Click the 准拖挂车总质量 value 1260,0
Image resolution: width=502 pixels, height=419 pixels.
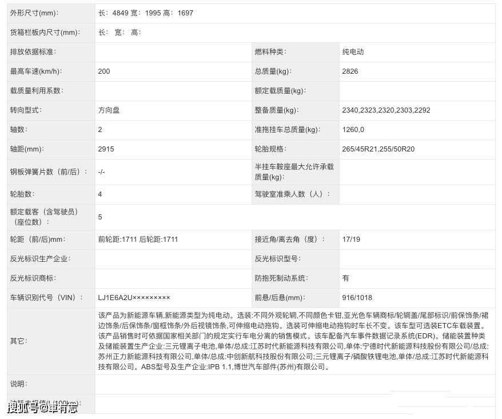tap(354, 129)
